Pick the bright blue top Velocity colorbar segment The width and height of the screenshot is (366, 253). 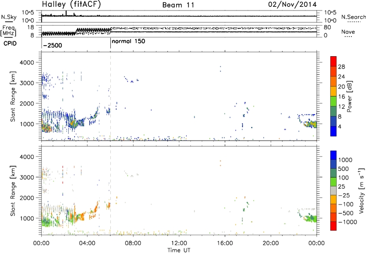point(334,155)
